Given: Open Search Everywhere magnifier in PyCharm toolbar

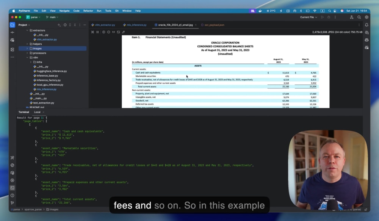Looking at the screenshot, I should 359,17.
